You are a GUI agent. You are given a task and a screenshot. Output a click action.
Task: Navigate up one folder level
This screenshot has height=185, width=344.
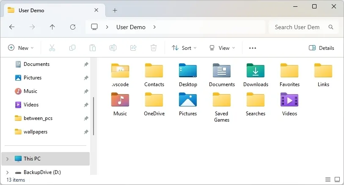[52, 27]
